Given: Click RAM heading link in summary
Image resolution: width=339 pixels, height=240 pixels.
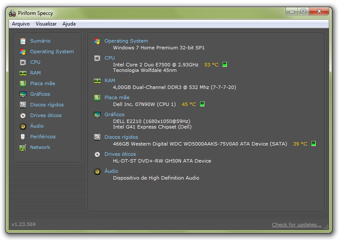Looking at the screenshot, I should click(110, 80).
